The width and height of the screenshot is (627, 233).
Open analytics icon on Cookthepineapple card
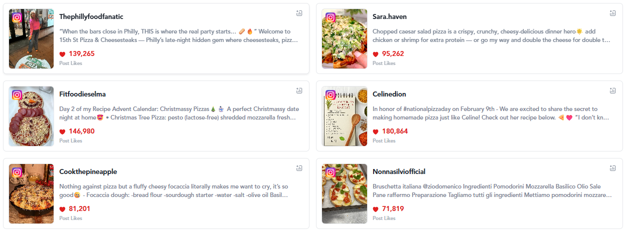click(x=299, y=168)
